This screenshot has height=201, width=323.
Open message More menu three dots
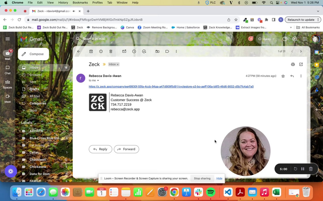301,76
